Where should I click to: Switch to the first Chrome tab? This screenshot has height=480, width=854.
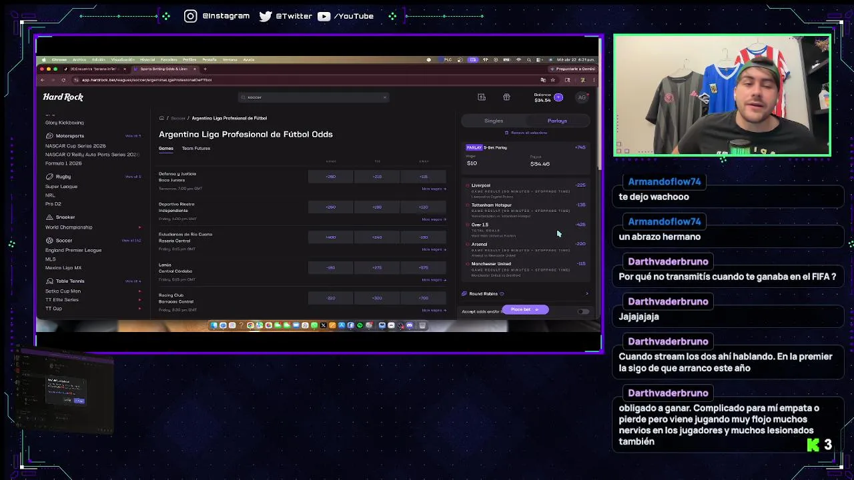coord(95,69)
